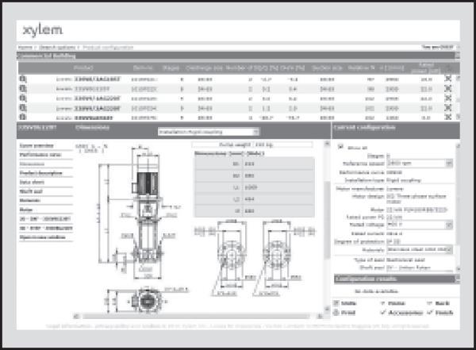
Task: Collapse the product list section bar
Action: [x=457, y=56]
